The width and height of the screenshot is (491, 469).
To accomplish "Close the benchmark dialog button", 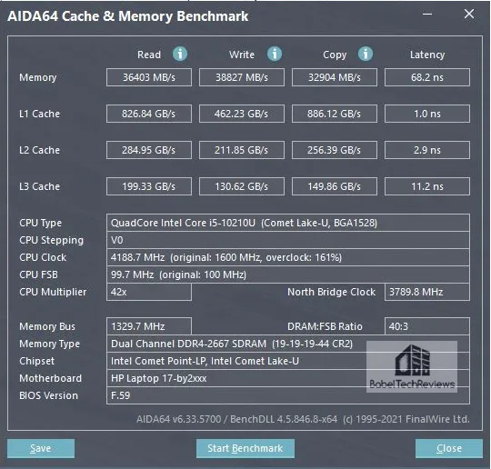I will 449,448.
